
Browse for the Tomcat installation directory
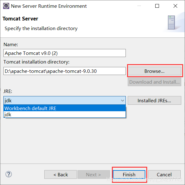coord(154,71)
